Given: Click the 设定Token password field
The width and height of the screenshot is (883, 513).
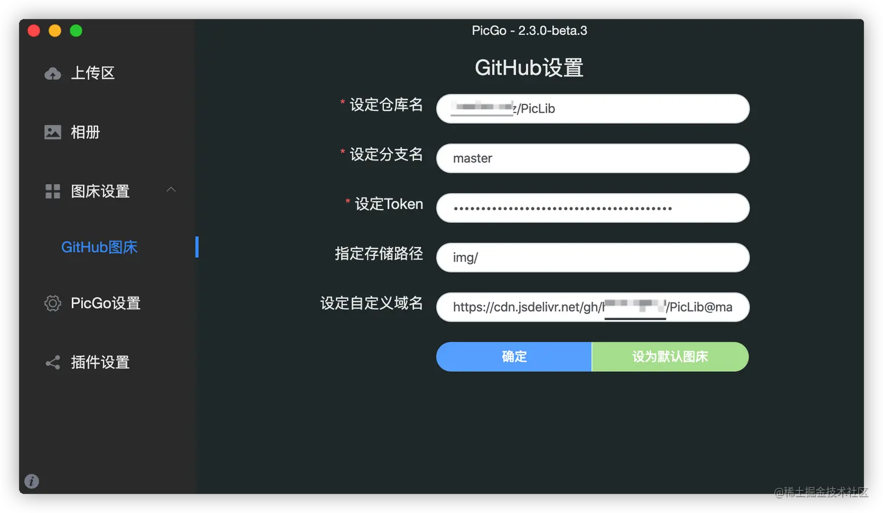Looking at the screenshot, I should (593, 208).
